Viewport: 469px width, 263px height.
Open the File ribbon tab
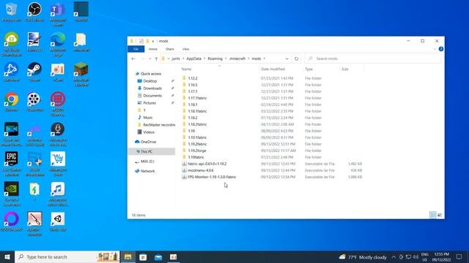tap(136, 49)
